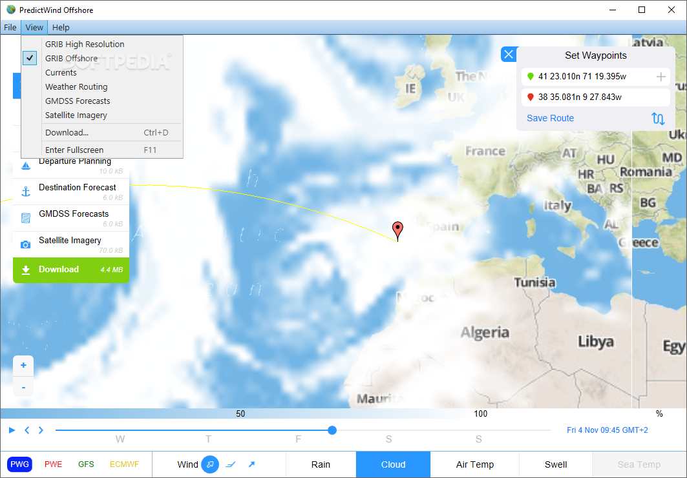Switch to the Swell layer

pos(556,464)
